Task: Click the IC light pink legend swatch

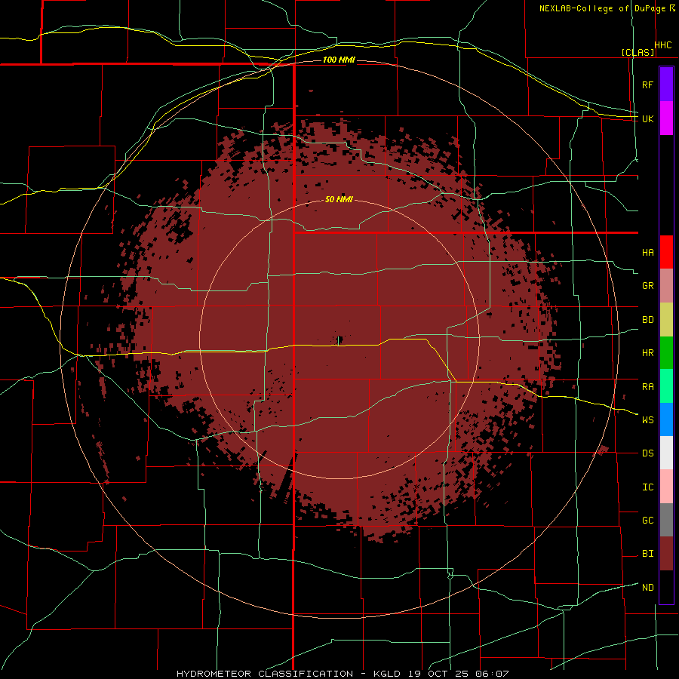Action: [666, 487]
